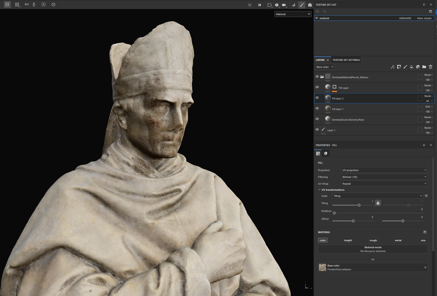The width and height of the screenshot is (437, 296).
Task: Create a new folder in Layers panel
Action: point(424,67)
